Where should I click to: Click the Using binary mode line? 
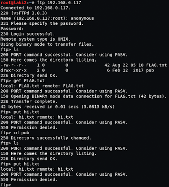pyautogui.click(x=47, y=44)
